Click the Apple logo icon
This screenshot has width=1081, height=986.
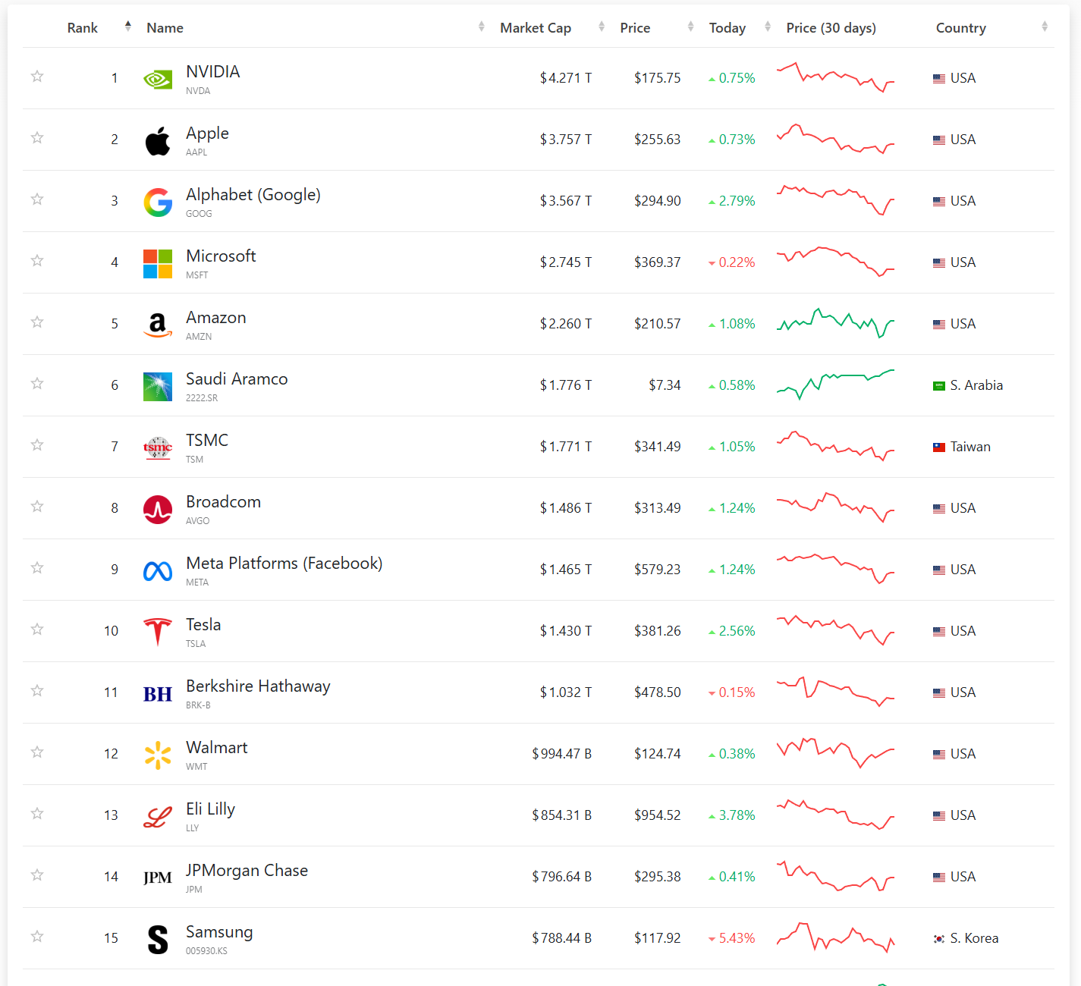pos(158,140)
